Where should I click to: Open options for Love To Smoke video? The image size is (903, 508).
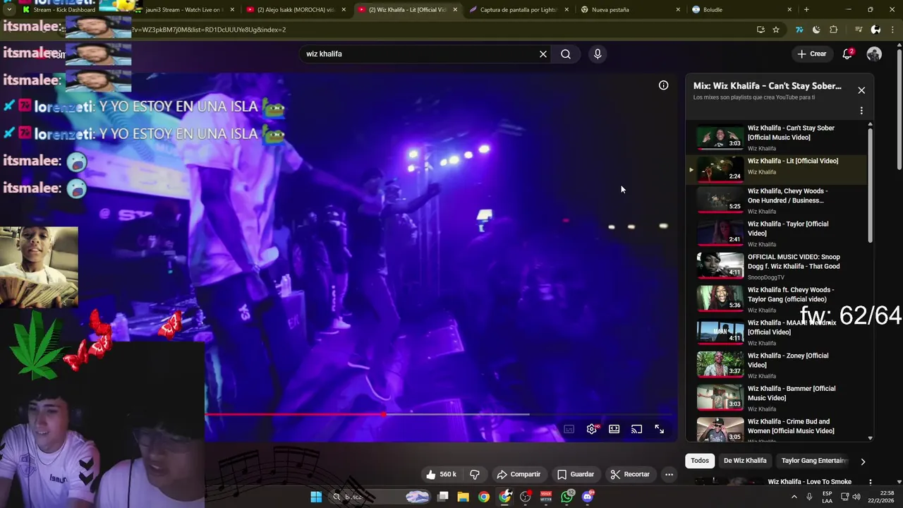click(870, 482)
